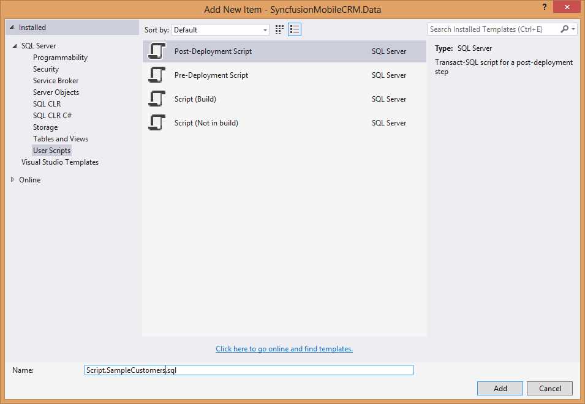Switch to small icons list view
Image resolution: width=585 pixels, height=404 pixels.
295,29
